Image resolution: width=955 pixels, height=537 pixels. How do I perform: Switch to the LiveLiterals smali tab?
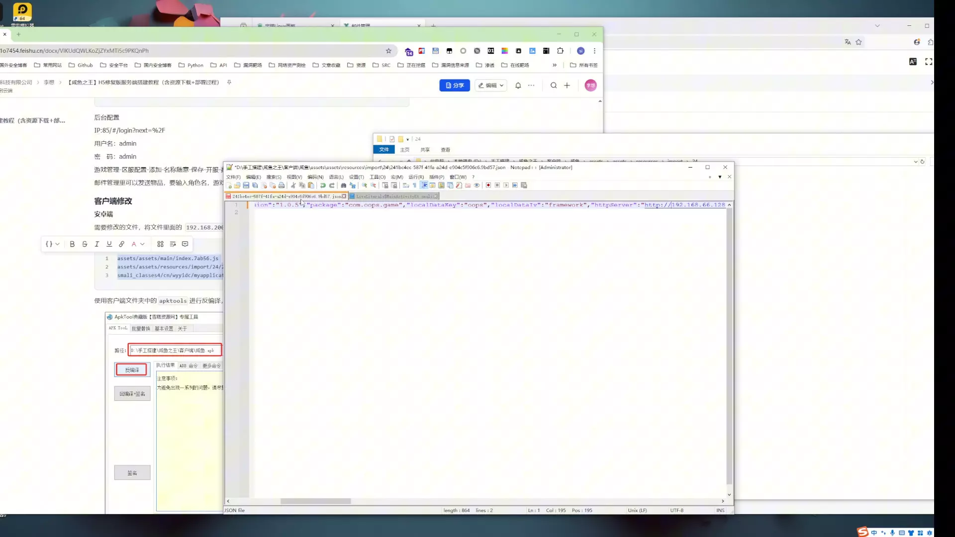point(394,196)
